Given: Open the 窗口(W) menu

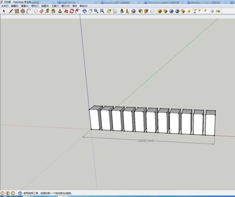Looking at the screenshot, I should [x=66, y=6].
